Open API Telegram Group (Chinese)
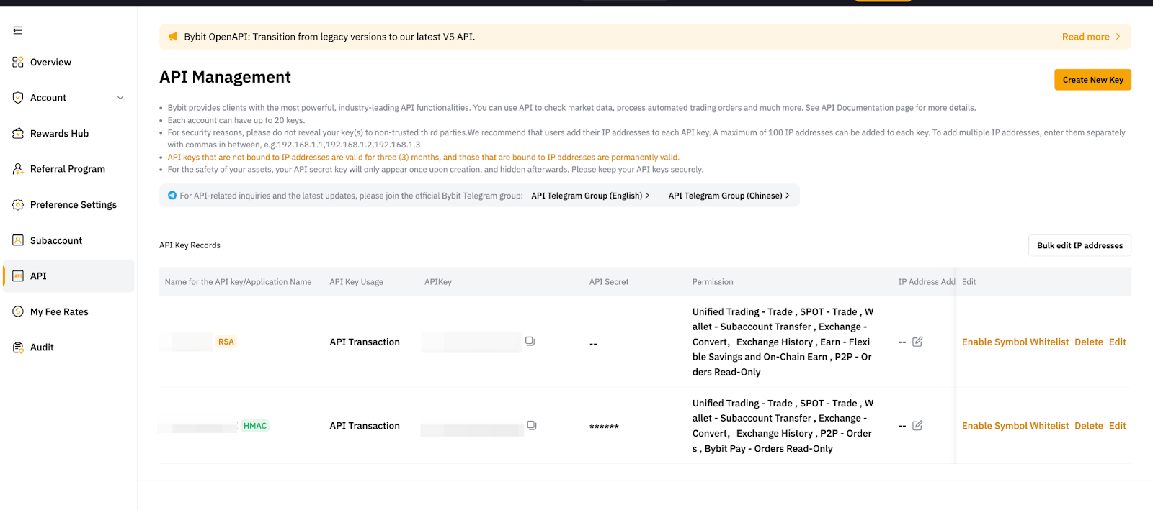This screenshot has width=1153, height=510. pos(728,196)
